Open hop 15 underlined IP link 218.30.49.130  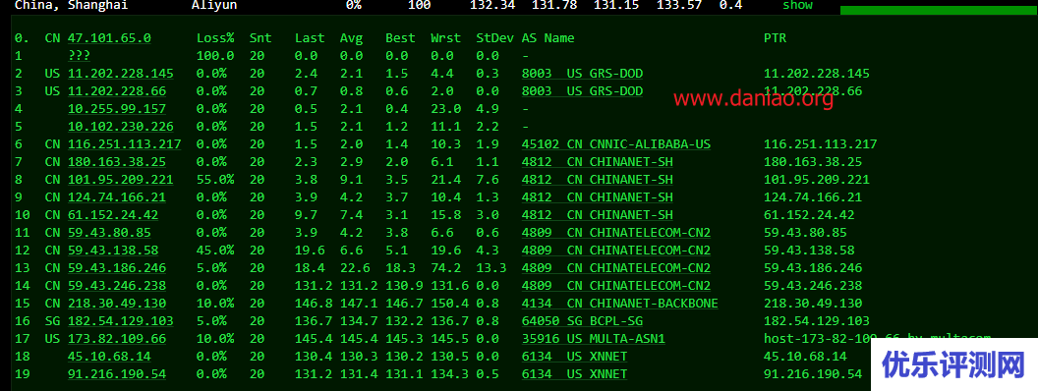(x=117, y=303)
